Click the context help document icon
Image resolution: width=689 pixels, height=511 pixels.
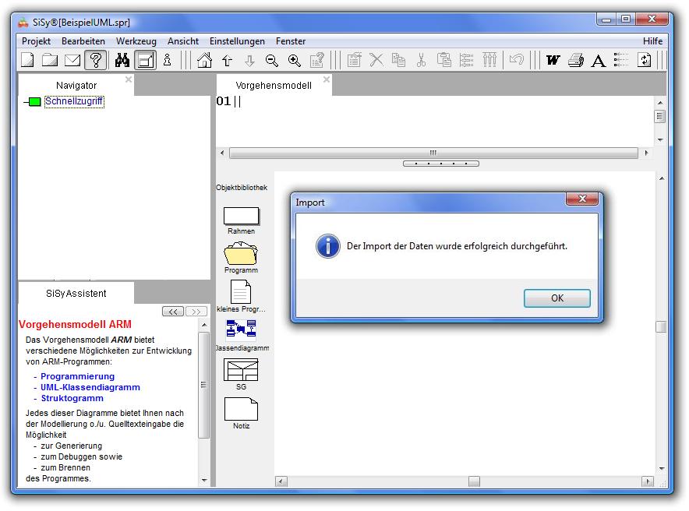click(316, 60)
